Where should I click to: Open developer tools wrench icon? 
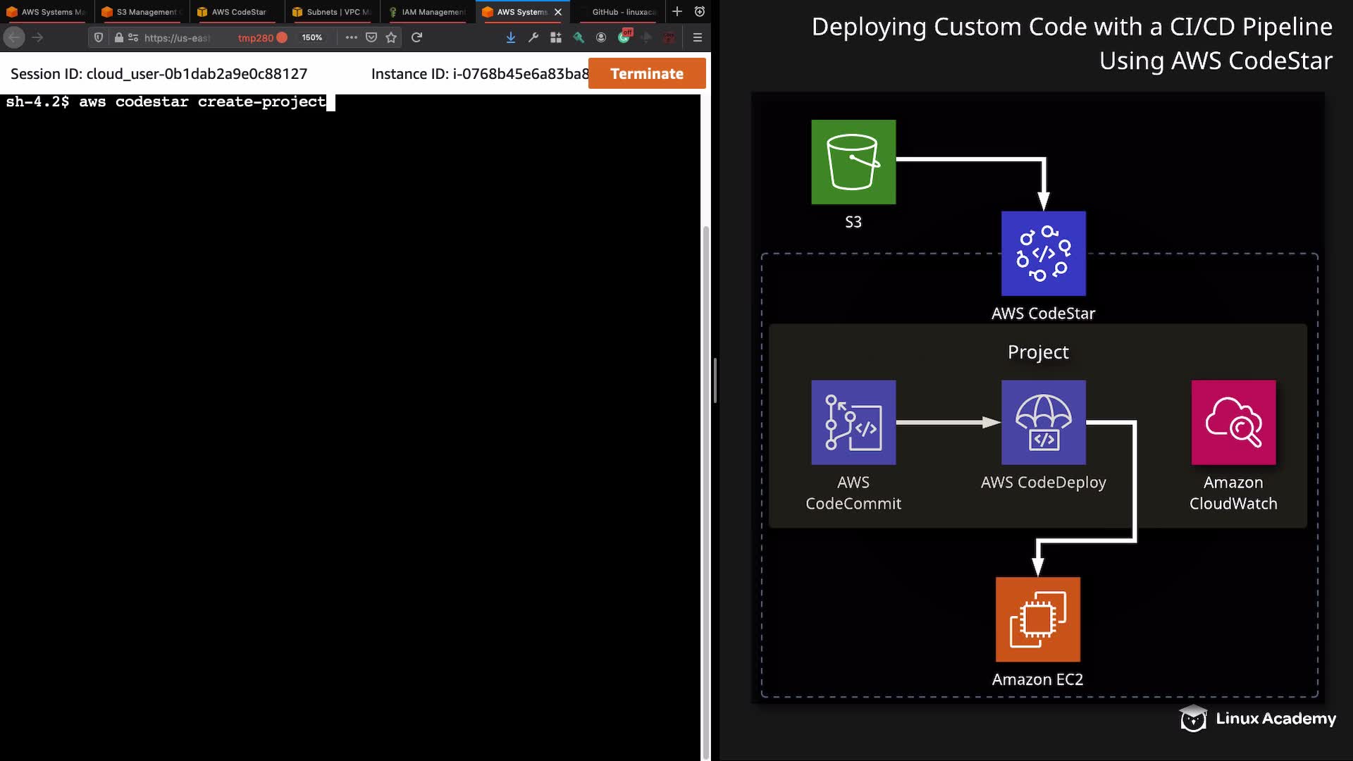point(533,37)
